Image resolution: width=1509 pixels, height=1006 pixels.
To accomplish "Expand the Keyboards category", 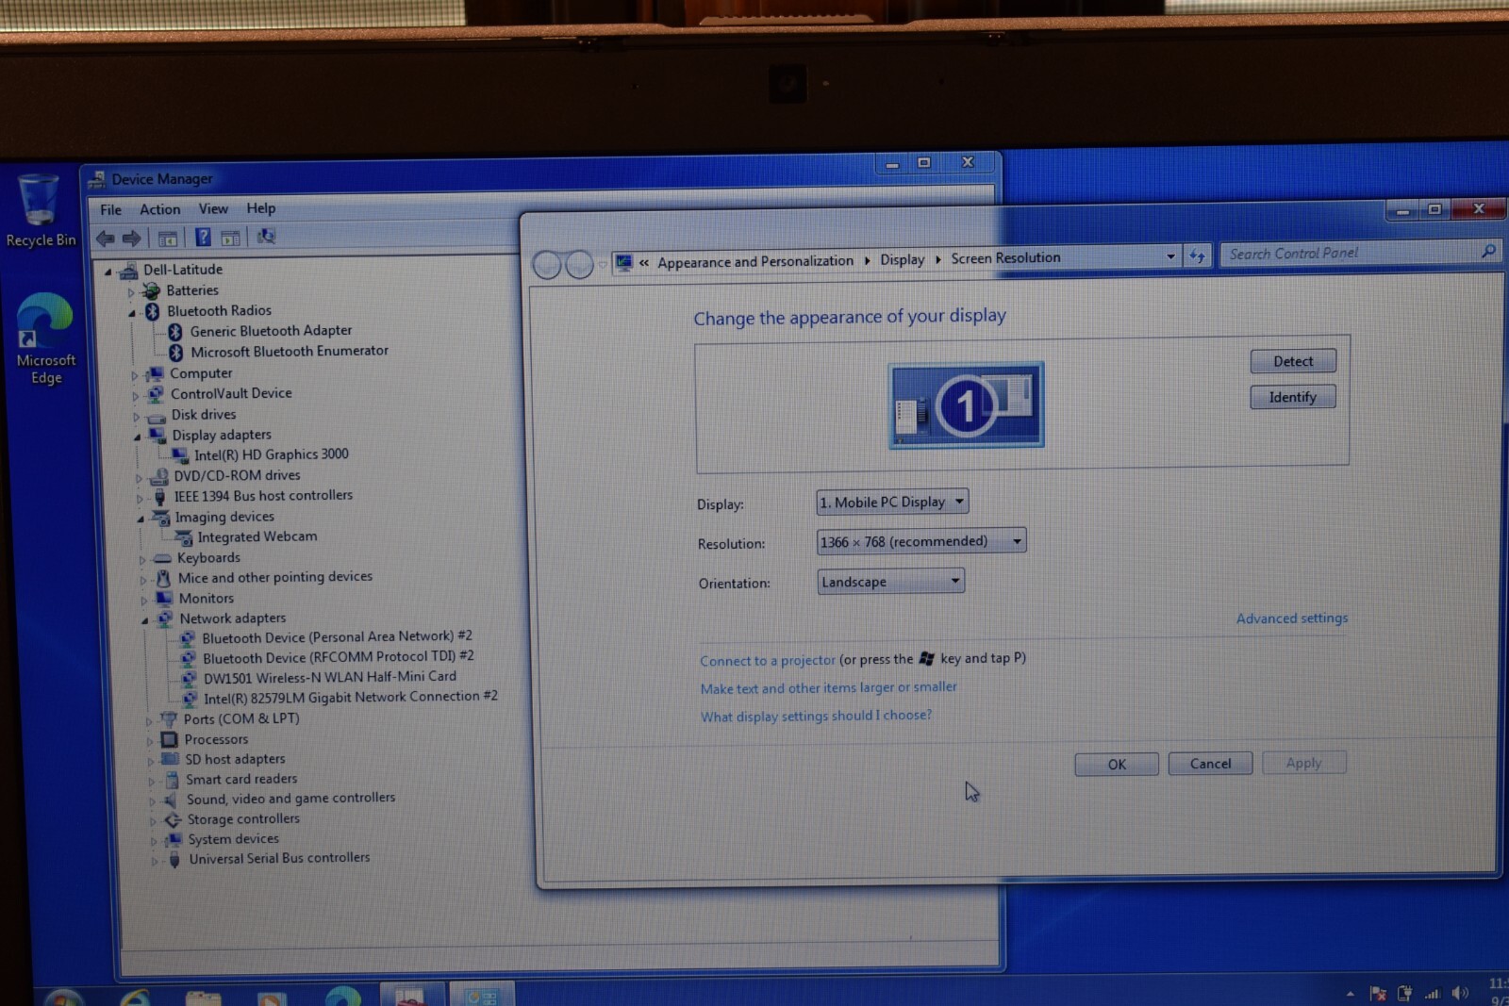I will click(142, 560).
